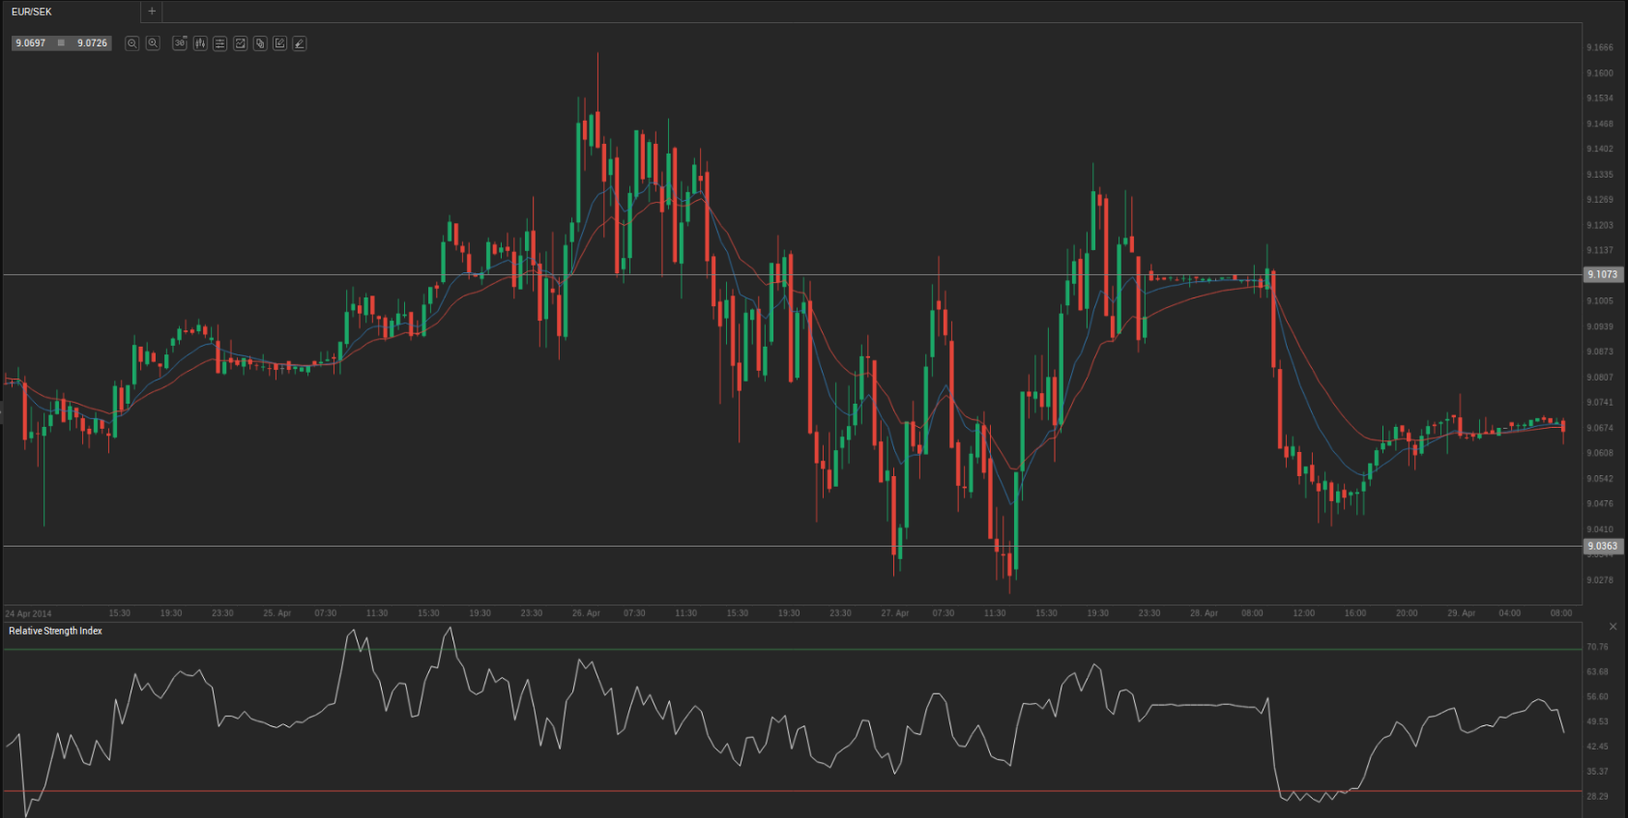Viewport: 1628px width, 818px height.
Task: Open the 30-minute timeframe selector
Action: 180,43
